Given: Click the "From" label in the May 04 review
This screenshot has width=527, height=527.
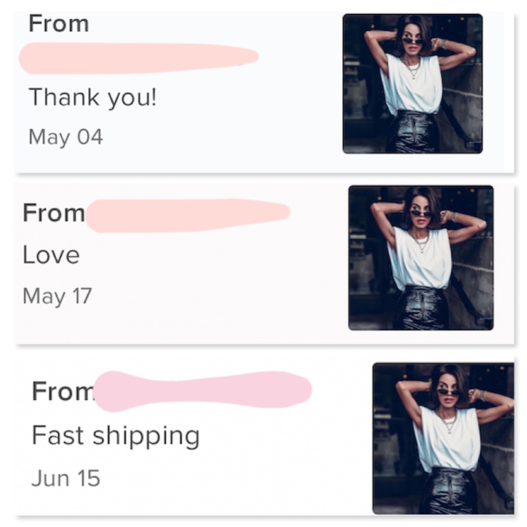Looking at the screenshot, I should [x=58, y=24].
